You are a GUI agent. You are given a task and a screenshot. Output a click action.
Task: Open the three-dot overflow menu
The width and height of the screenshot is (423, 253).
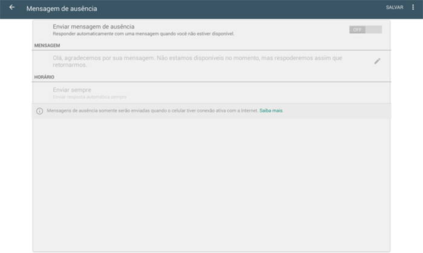pos(413,8)
